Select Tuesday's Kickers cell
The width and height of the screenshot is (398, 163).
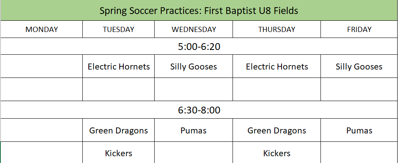point(118,153)
